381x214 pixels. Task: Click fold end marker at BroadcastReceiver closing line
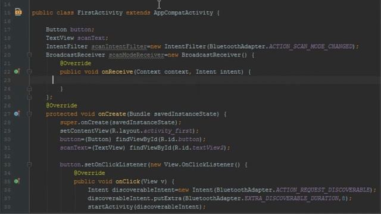point(29,97)
